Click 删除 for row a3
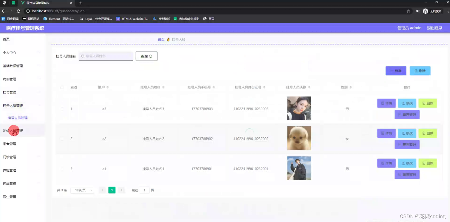The image size is (450, 222). 427,103
